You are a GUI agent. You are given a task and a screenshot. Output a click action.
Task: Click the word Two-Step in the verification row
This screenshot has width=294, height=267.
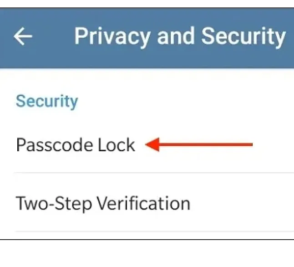pyautogui.click(x=54, y=203)
